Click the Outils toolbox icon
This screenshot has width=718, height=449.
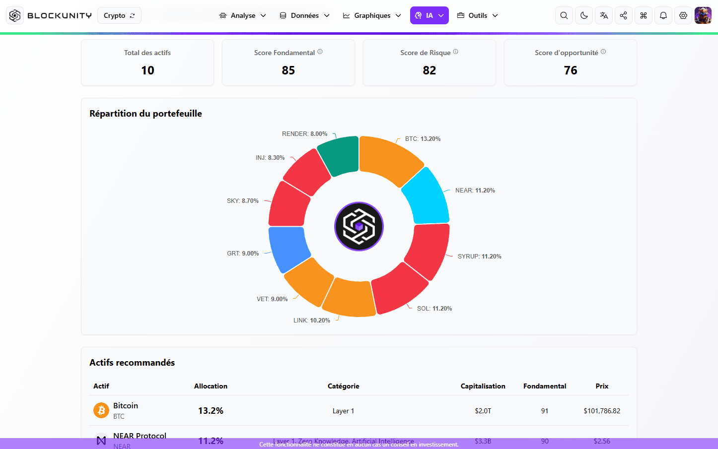[x=461, y=15]
